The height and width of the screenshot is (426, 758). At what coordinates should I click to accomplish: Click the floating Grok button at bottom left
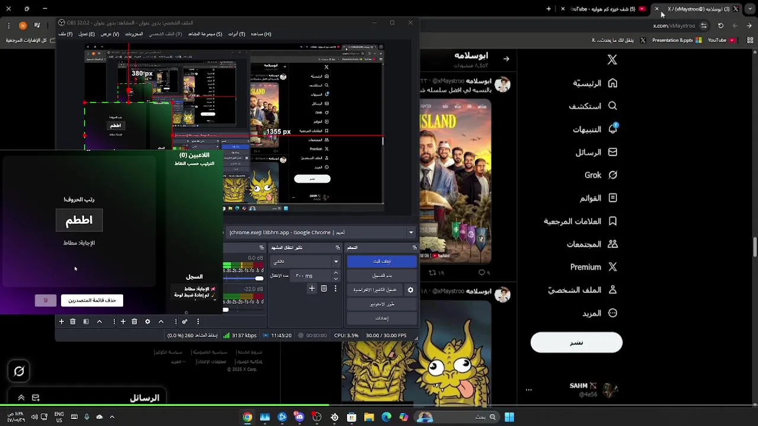(x=19, y=372)
